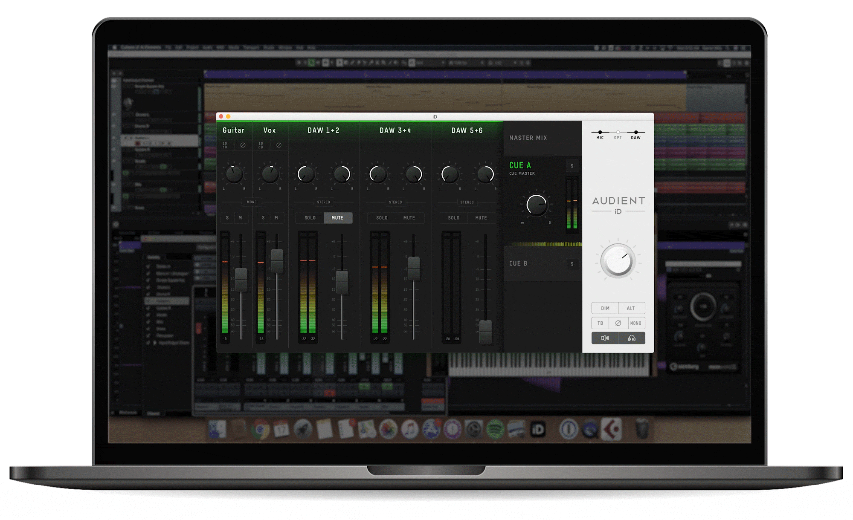Viewport: 853px width, 520px height.
Task: Click the DAW 3+4 fader
Action: 414,268
